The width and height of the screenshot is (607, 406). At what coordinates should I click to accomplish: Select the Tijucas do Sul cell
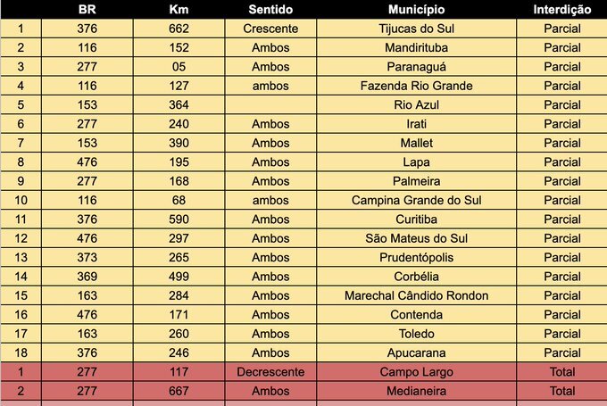coord(416,29)
